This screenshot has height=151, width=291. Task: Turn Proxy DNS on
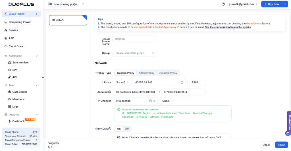pyautogui.click(x=119, y=129)
